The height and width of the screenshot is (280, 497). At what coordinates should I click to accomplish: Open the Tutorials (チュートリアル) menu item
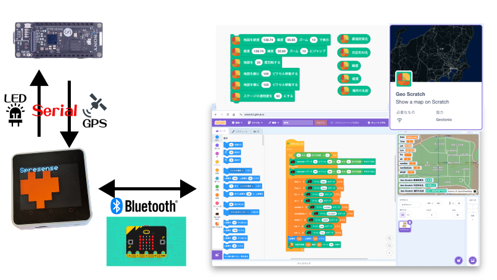coord(376,123)
